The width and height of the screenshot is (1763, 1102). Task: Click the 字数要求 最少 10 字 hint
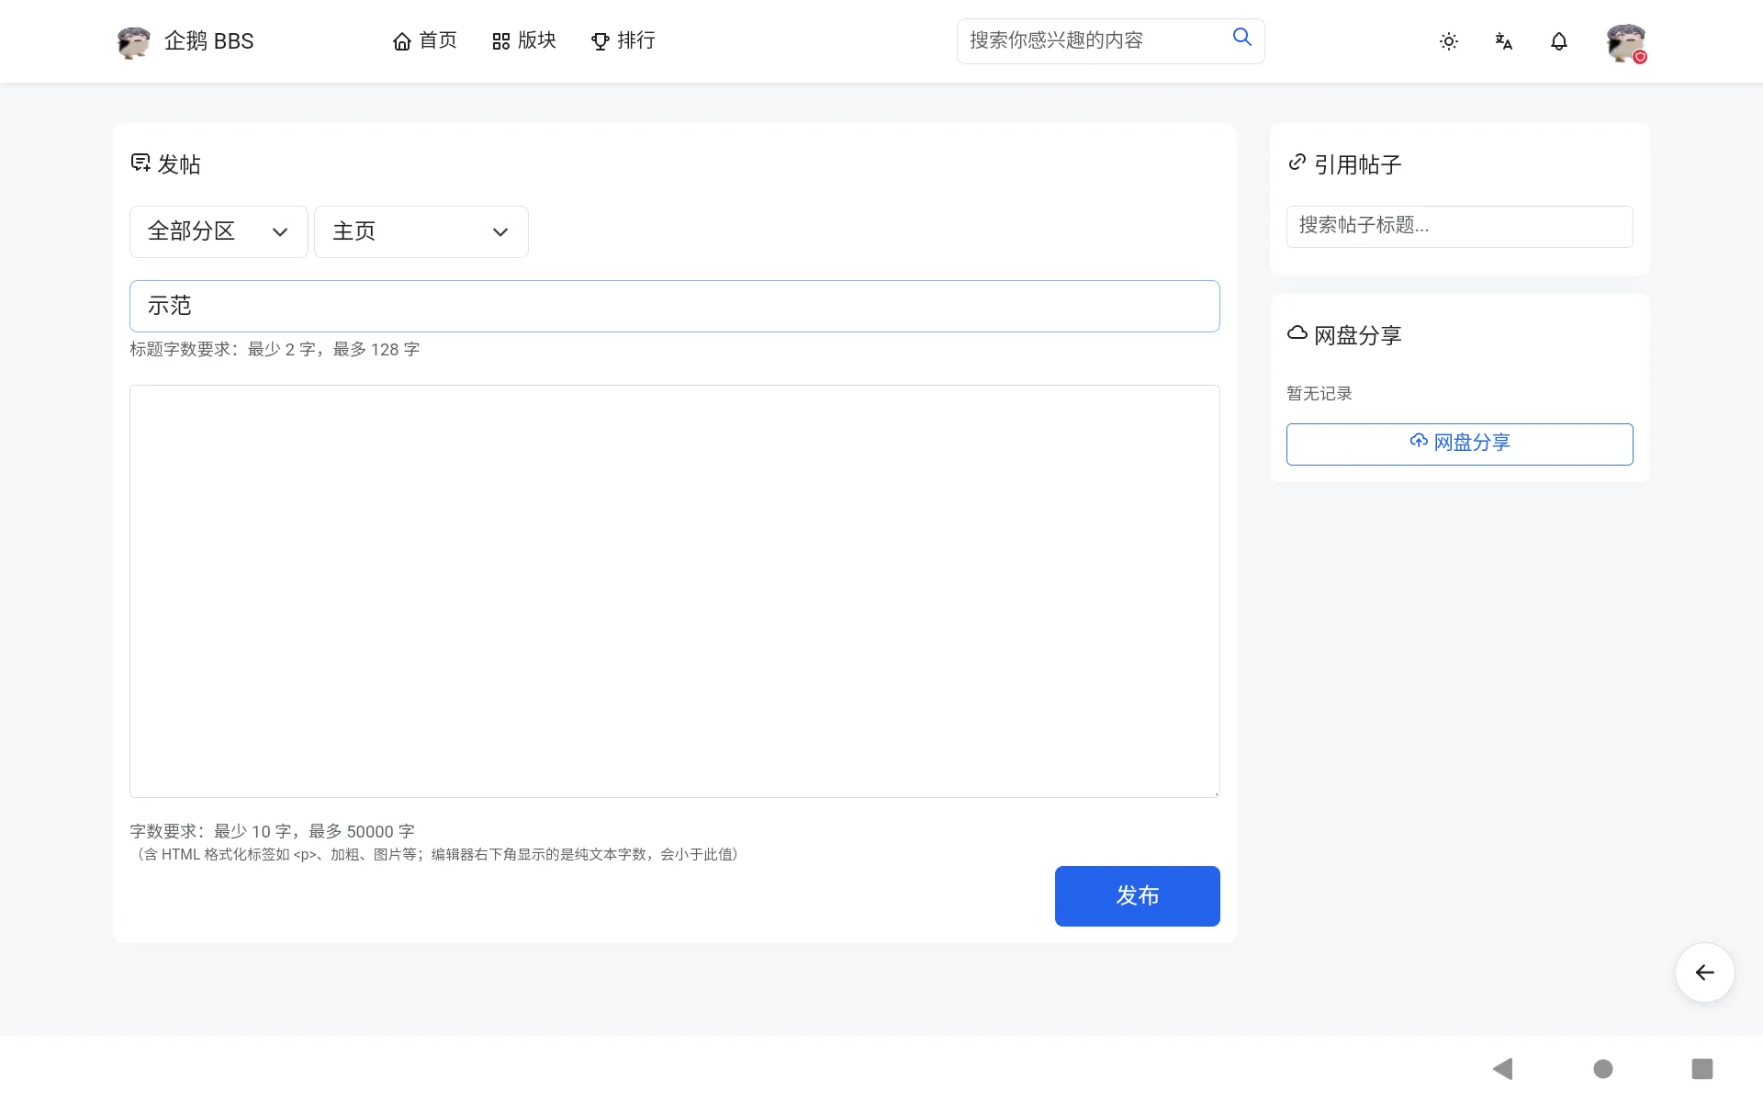click(x=272, y=832)
